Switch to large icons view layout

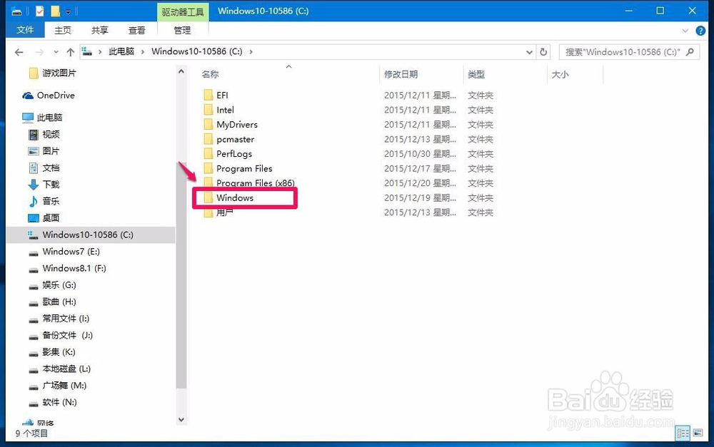(x=698, y=433)
